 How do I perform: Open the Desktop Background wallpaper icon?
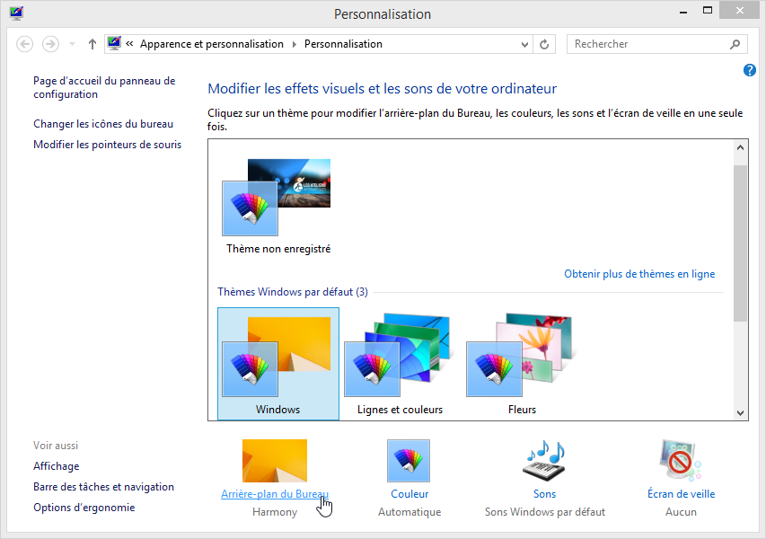[x=275, y=460]
